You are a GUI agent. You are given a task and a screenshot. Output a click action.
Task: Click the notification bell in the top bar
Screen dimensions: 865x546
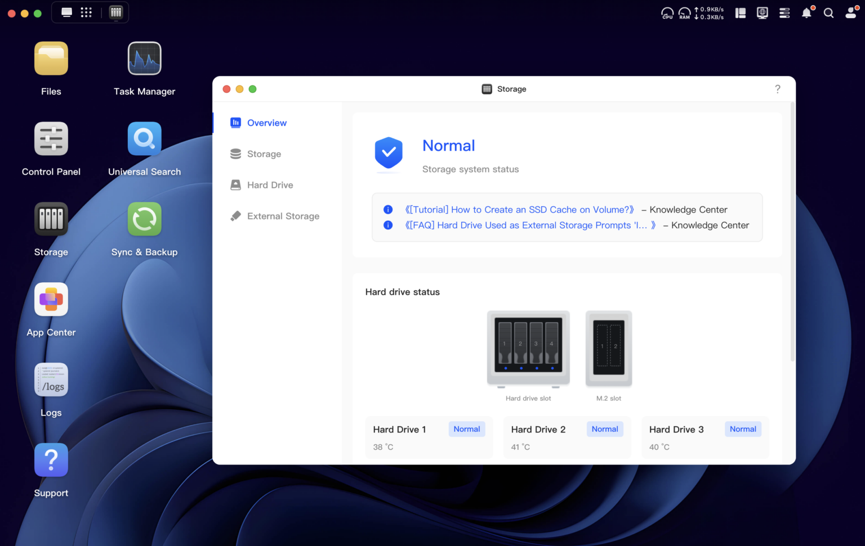click(807, 13)
